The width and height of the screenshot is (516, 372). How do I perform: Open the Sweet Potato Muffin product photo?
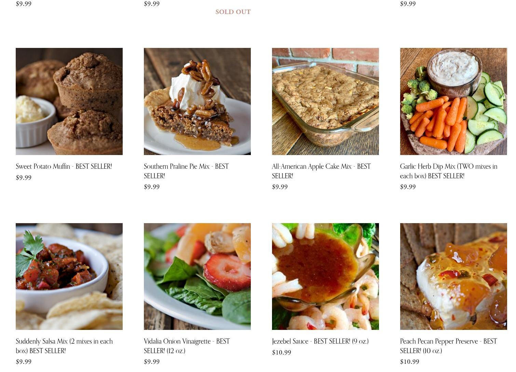point(69,101)
